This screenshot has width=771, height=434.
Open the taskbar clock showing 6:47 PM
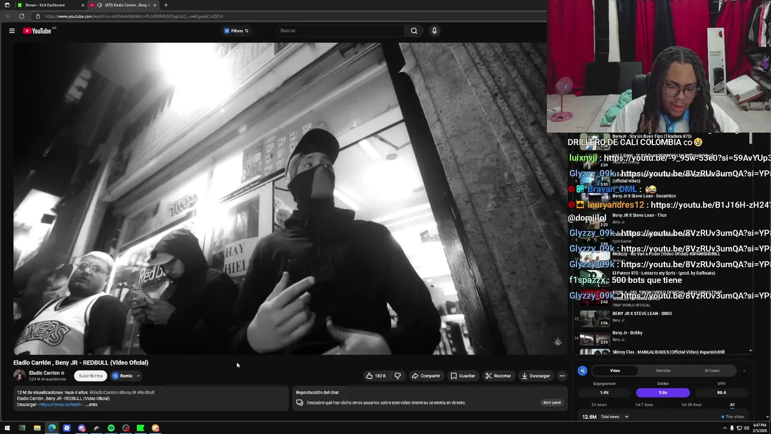(x=759, y=428)
